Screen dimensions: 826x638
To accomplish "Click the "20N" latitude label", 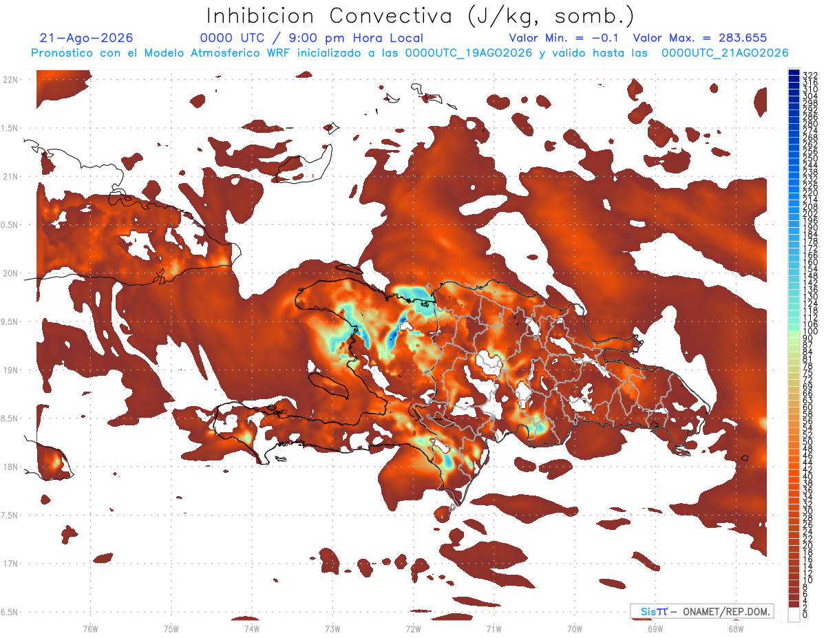I will [10, 273].
